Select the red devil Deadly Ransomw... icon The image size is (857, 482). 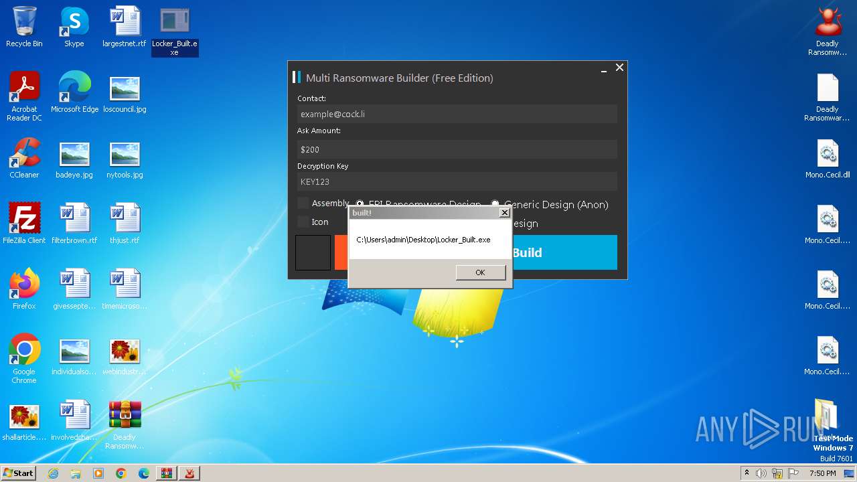(x=828, y=31)
